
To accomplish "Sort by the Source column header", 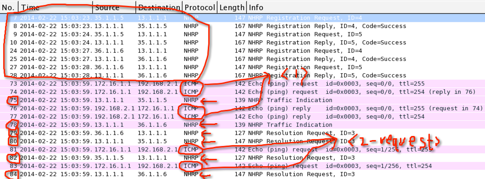I will [114, 7].
